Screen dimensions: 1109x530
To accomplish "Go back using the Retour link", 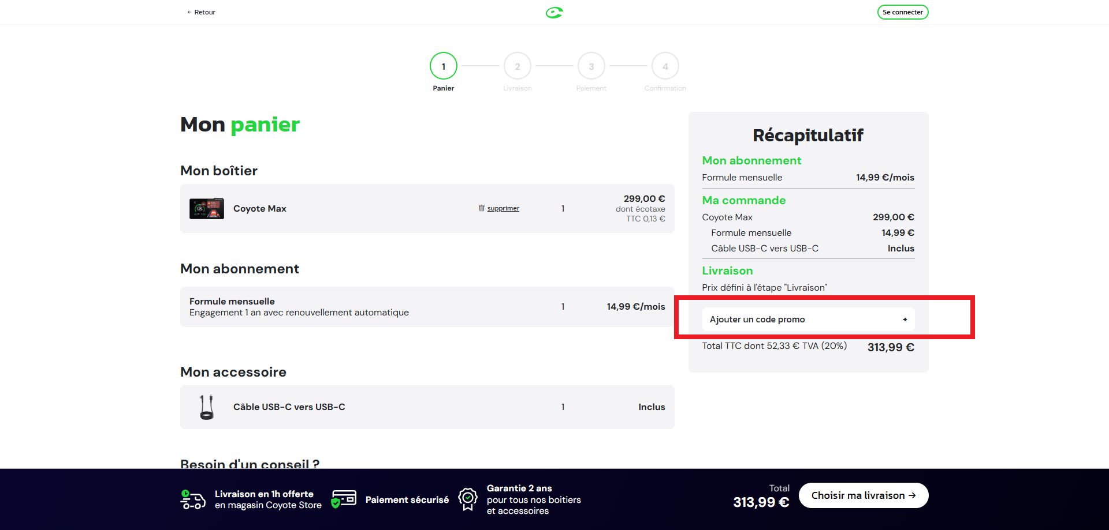I will click(x=201, y=12).
